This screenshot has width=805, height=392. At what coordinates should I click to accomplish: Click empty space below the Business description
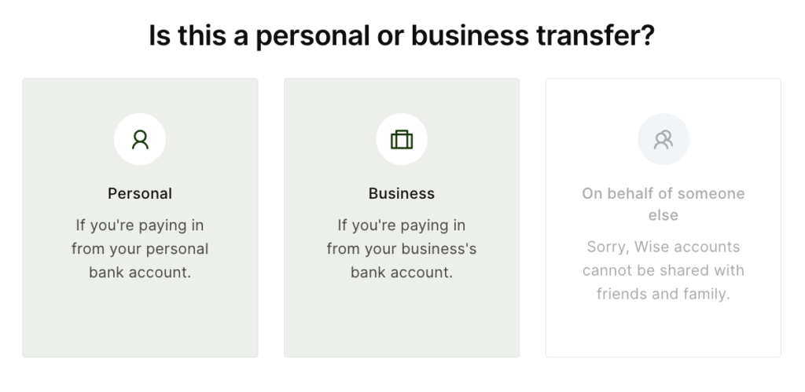pyautogui.click(x=402, y=318)
